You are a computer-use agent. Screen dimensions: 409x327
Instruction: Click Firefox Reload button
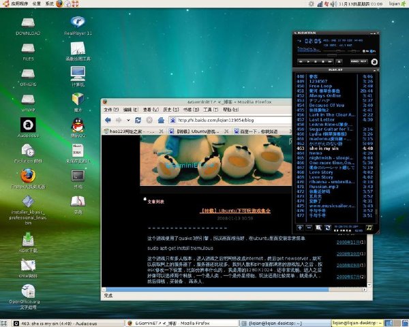click(x=138, y=120)
